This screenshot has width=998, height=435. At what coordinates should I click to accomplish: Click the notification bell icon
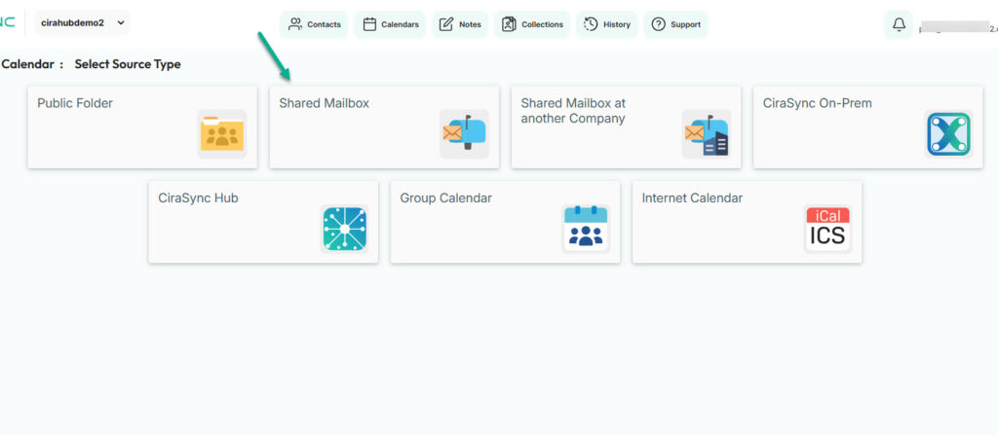point(899,24)
